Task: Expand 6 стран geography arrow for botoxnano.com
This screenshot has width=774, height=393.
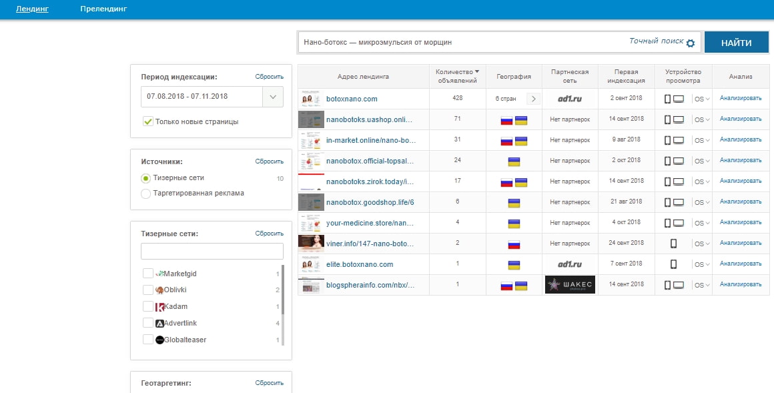Action: point(533,99)
